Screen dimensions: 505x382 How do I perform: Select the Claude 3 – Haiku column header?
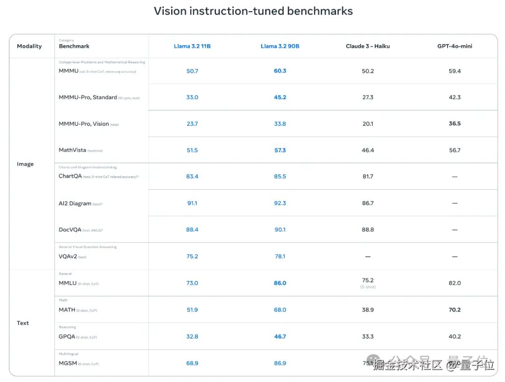coord(368,46)
